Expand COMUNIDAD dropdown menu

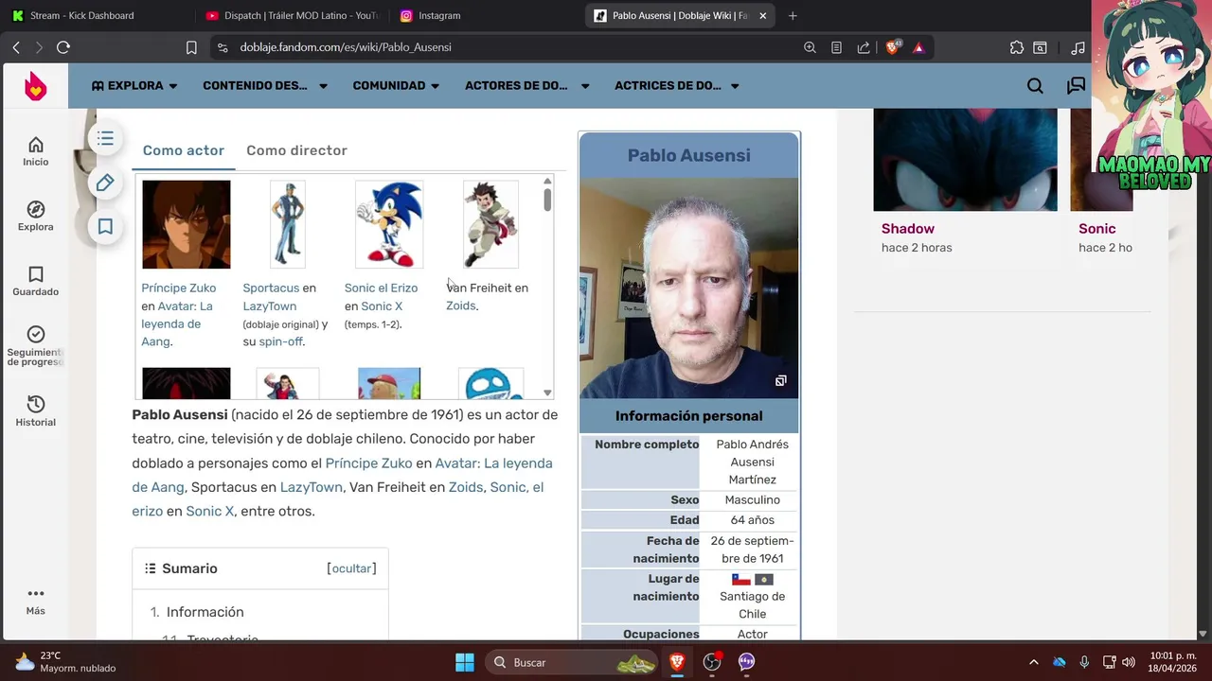396,86
